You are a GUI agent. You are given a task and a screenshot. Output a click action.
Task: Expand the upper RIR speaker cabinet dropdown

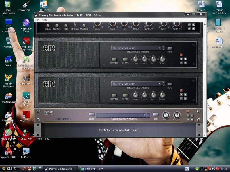point(160,48)
